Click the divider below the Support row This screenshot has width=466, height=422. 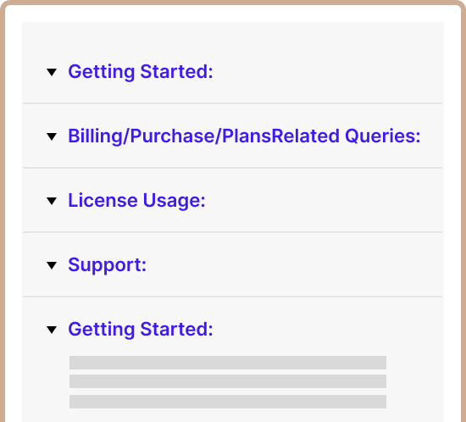233,297
